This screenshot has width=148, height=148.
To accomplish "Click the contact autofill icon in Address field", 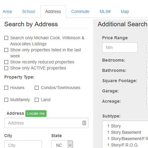I will coord(84,123).
